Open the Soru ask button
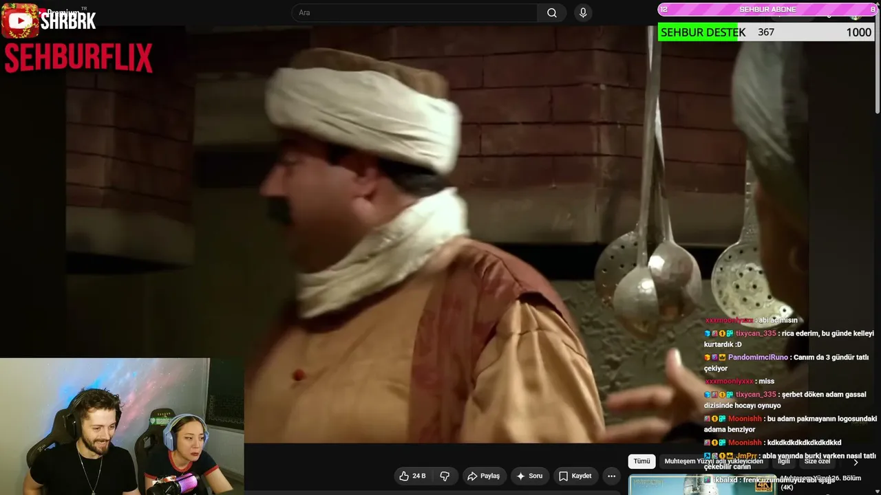Image resolution: width=881 pixels, height=495 pixels. (529, 476)
